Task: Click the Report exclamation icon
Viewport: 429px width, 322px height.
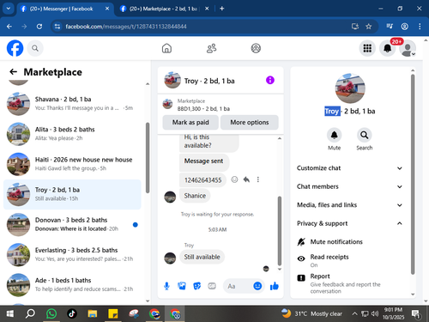Action: (x=301, y=277)
